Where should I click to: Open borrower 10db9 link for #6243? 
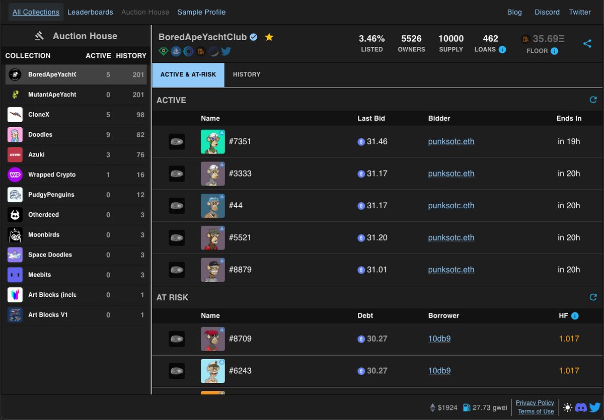(x=439, y=371)
